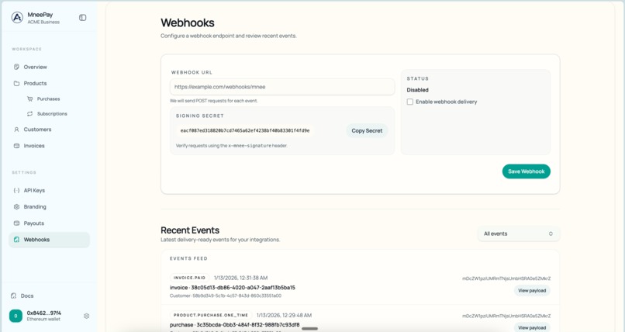Click the Overview sidebar icon

point(16,67)
